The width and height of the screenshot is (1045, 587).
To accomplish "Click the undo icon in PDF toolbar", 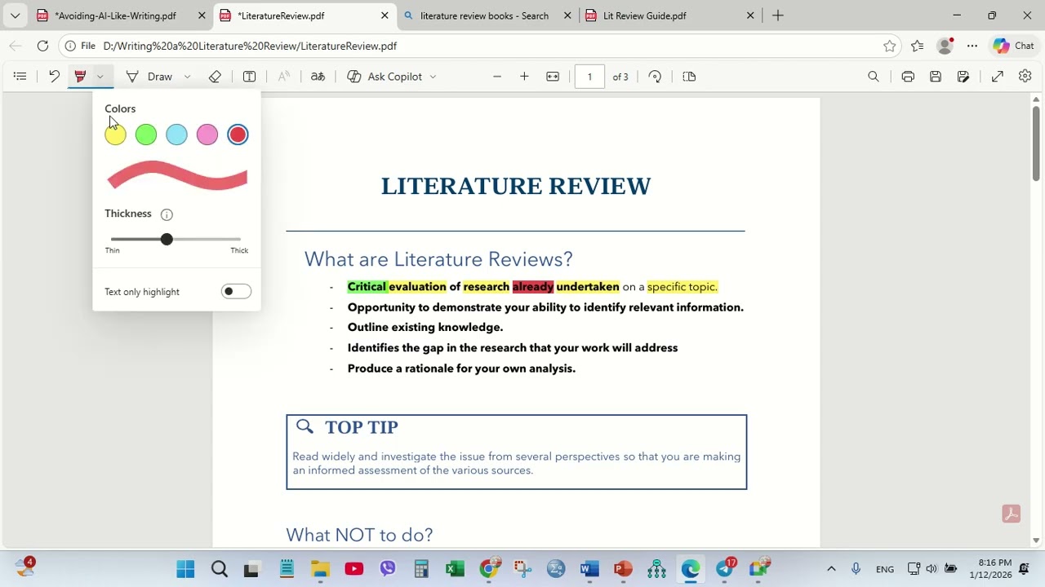I will tap(54, 77).
